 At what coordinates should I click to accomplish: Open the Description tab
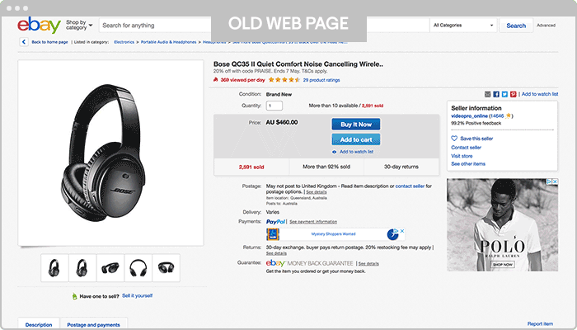(x=39, y=324)
